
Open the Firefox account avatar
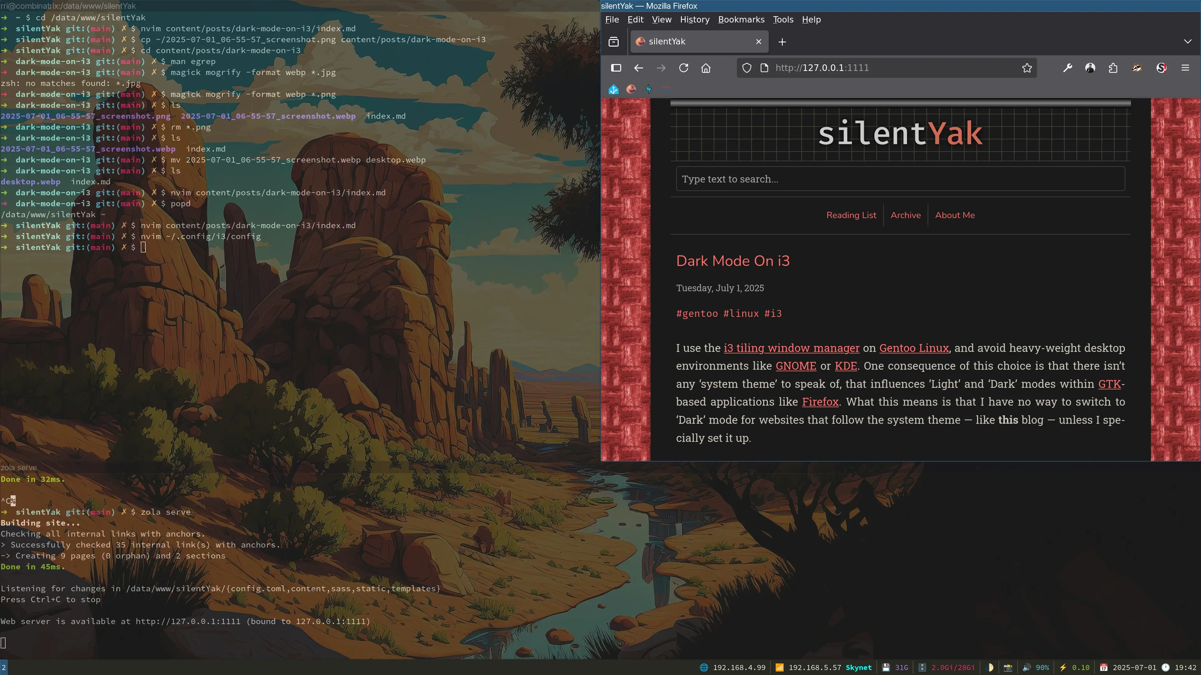coord(1090,68)
